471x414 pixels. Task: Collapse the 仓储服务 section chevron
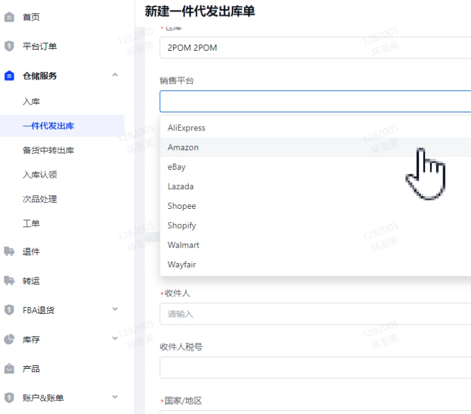coord(115,75)
